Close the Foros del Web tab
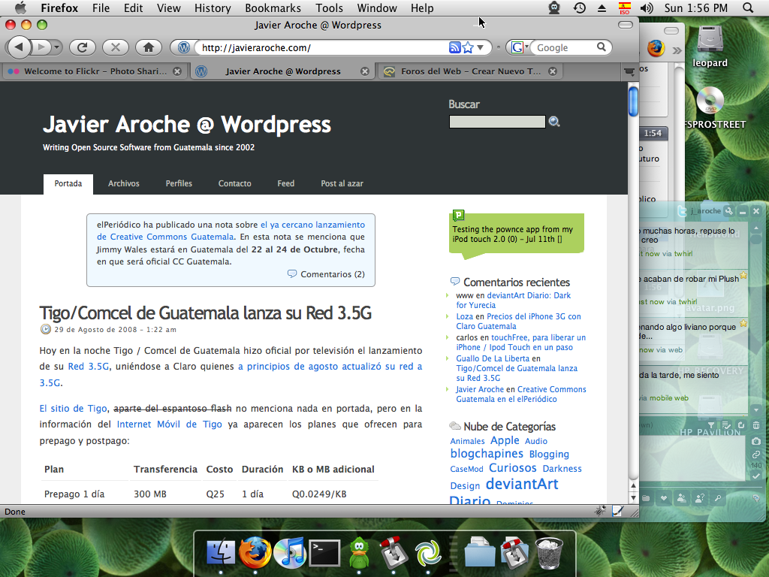The width and height of the screenshot is (769, 577). (553, 71)
